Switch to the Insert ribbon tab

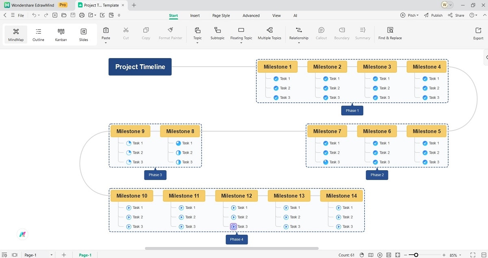[195, 15]
